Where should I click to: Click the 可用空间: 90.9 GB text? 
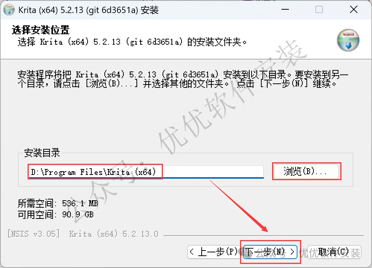56,215
